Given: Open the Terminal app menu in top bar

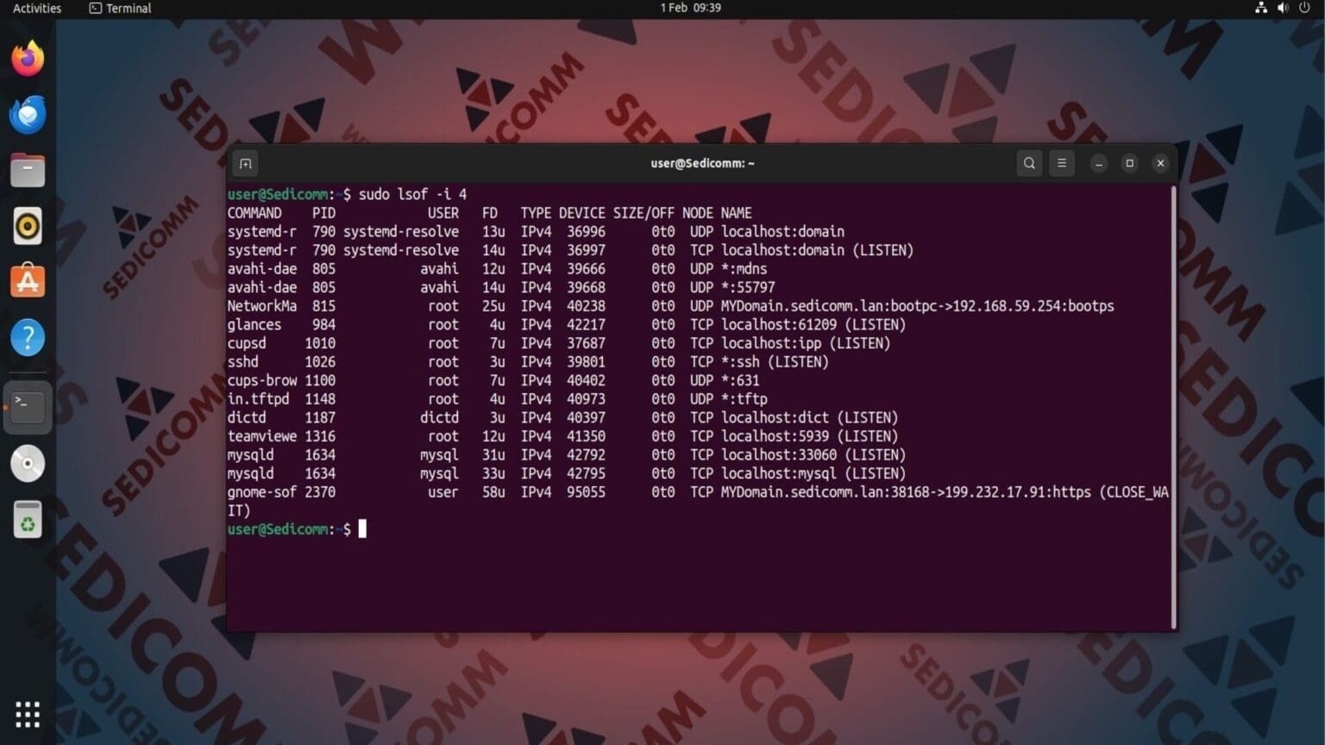Looking at the screenshot, I should point(121,9).
